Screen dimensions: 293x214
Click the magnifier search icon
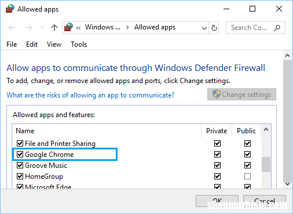click(x=277, y=28)
